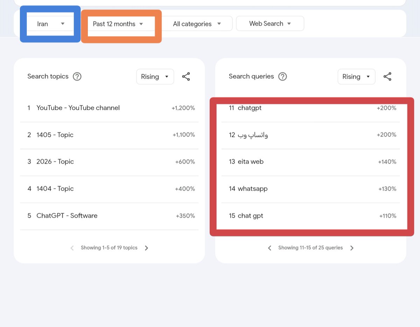Share the Search topics card
Image resolution: width=420 pixels, height=327 pixels.
(186, 77)
